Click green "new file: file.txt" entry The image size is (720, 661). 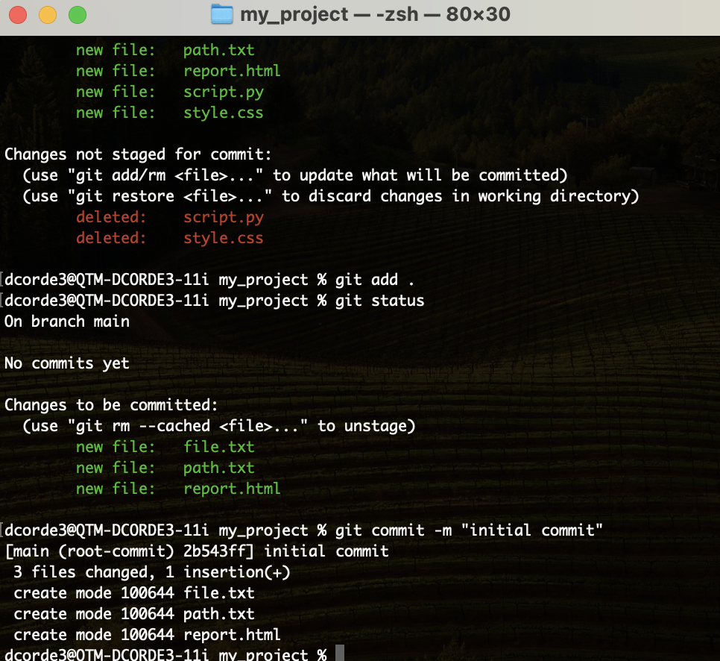[x=165, y=447]
